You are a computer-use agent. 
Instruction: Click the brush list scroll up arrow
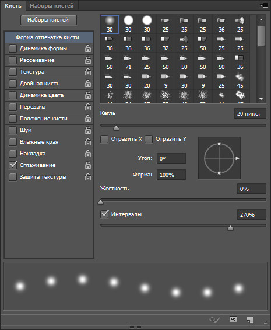point(261,20)
